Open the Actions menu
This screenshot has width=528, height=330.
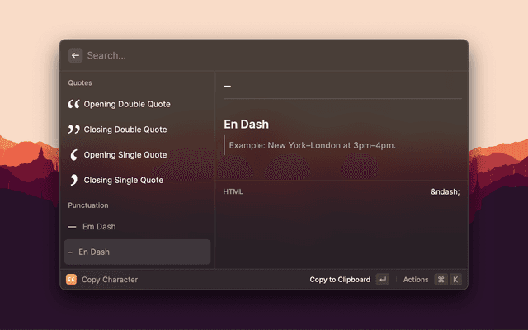coord(416,280)
